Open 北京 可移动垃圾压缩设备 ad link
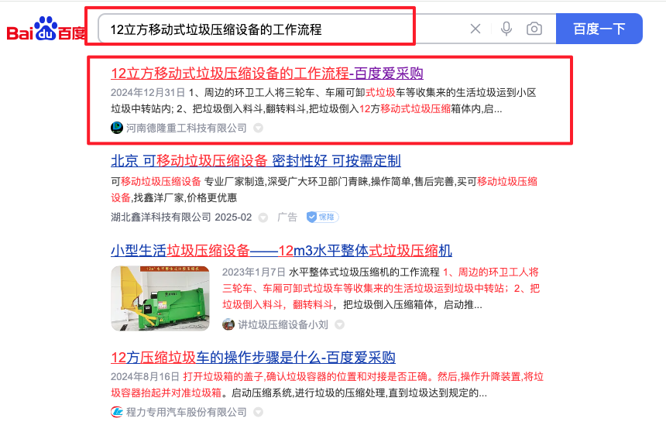 point(256,161)
